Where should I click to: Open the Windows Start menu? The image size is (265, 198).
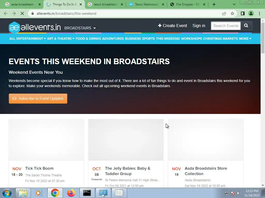pos(7,193)
